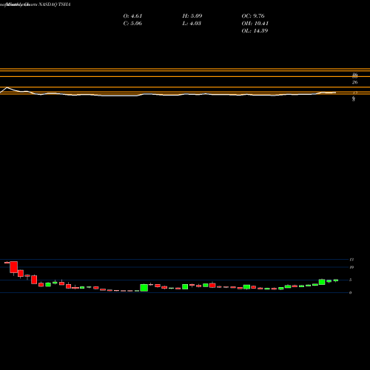Click the OL: 14.39 reading
This screenshot has height=370, width=370.
pyautogui.click(x=255, y=30)
